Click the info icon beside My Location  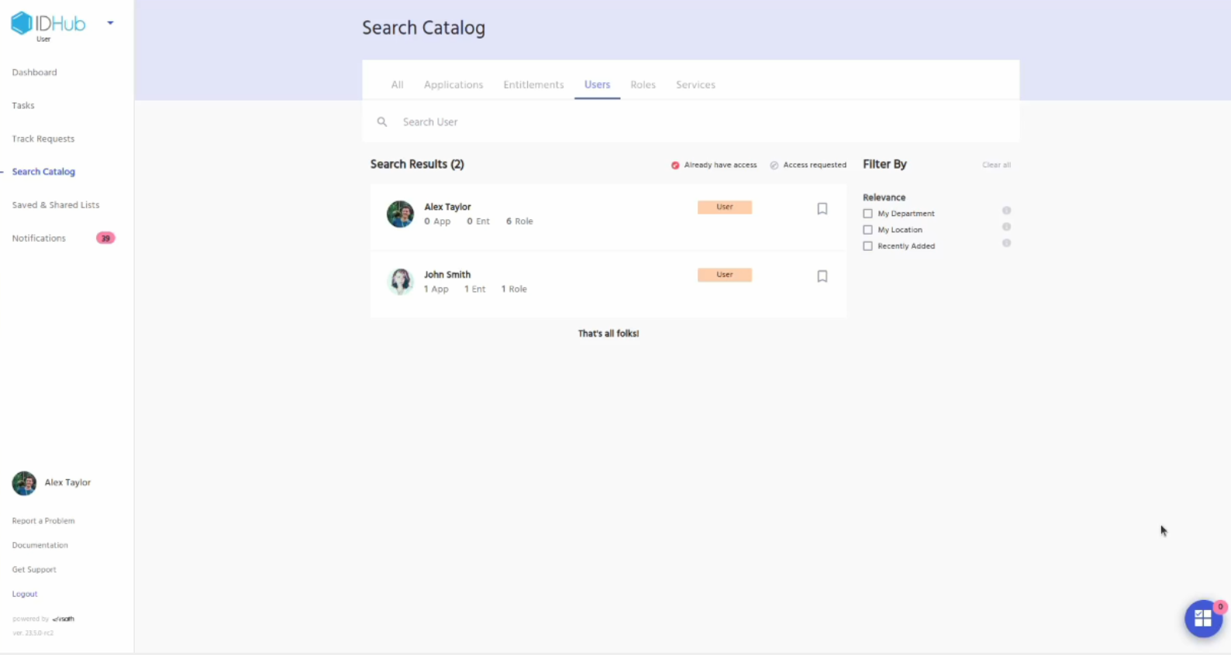[1006, 227]
